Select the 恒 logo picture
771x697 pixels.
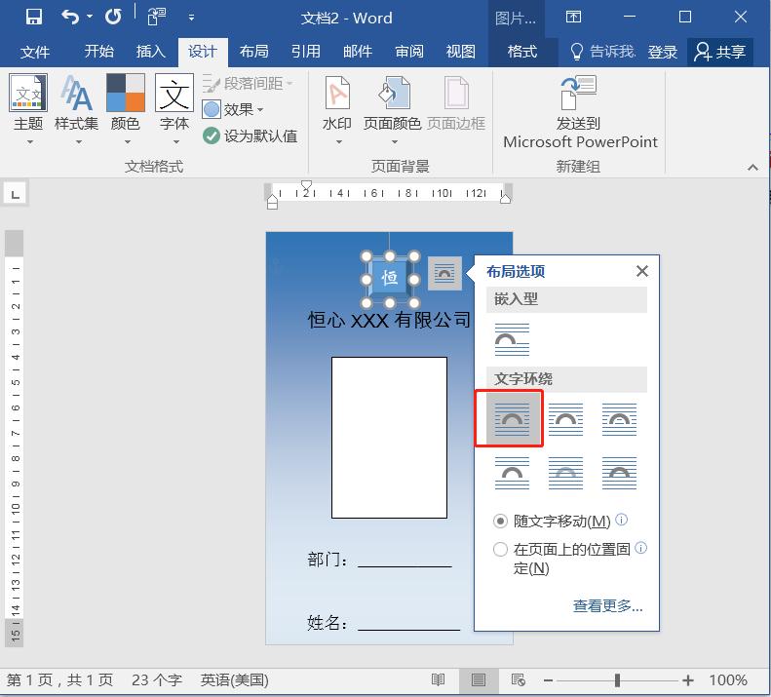pyautogui.click(x=390, y=278)
